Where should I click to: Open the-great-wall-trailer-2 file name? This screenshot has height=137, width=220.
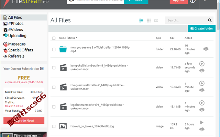point(97,87)
